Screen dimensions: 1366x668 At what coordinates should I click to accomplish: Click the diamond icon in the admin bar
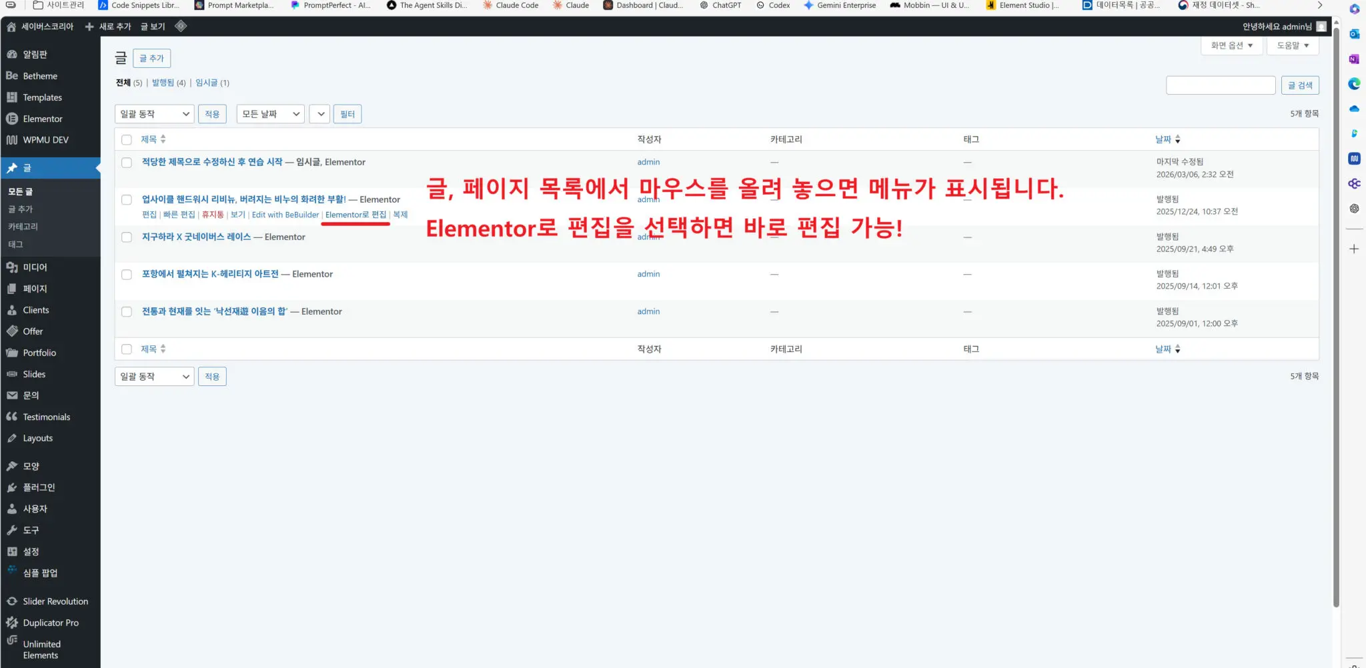181,26
